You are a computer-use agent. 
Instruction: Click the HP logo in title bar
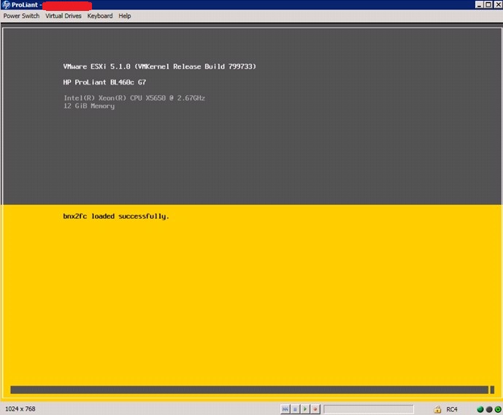click(6, 5)
